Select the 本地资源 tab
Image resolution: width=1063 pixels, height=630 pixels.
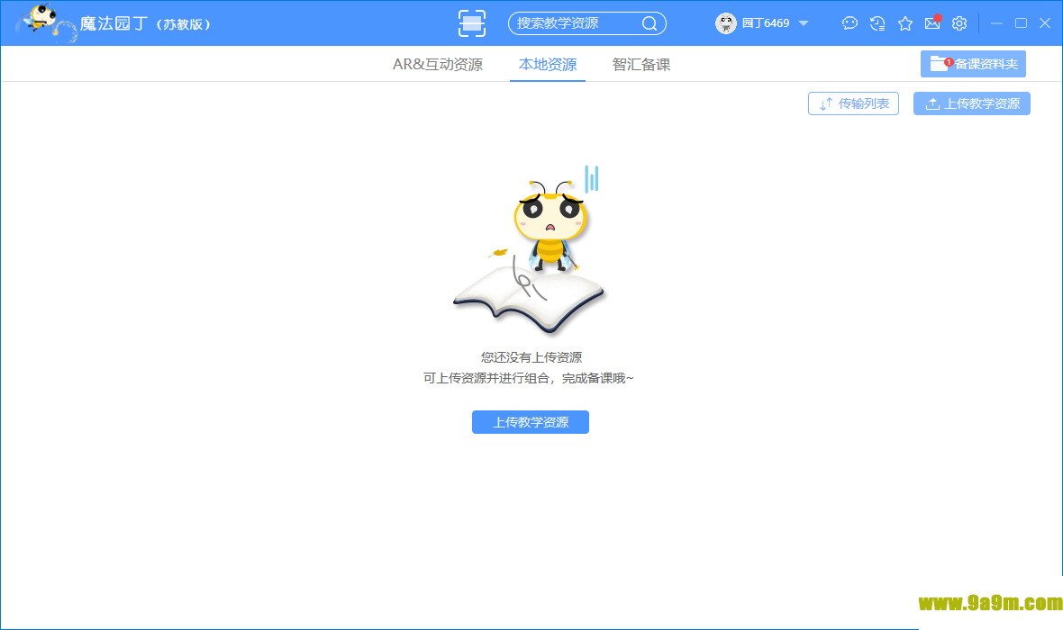click(548, 65)
